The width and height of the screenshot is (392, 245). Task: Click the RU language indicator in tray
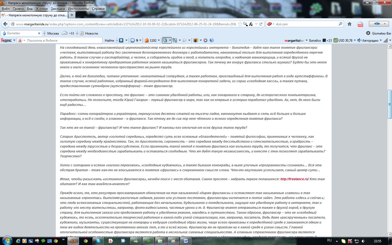tap(329, 241)
